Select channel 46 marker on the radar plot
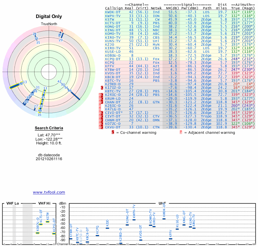Screen dimensions: 258x247 (x=70, y=91)
